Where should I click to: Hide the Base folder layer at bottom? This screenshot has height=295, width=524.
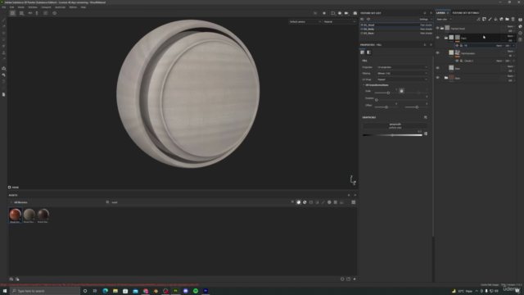click(x=437, y=78)
